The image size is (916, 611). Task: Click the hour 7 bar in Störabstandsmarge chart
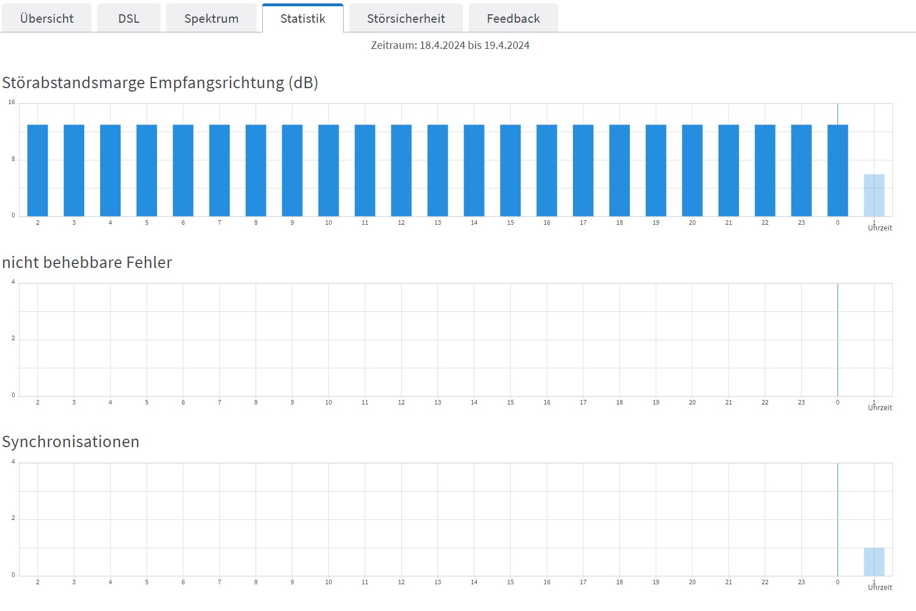click(x=220, y=171)
